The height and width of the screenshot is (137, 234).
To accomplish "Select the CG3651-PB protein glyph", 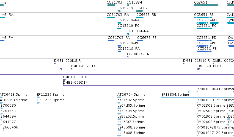I will tap(205, 51).
